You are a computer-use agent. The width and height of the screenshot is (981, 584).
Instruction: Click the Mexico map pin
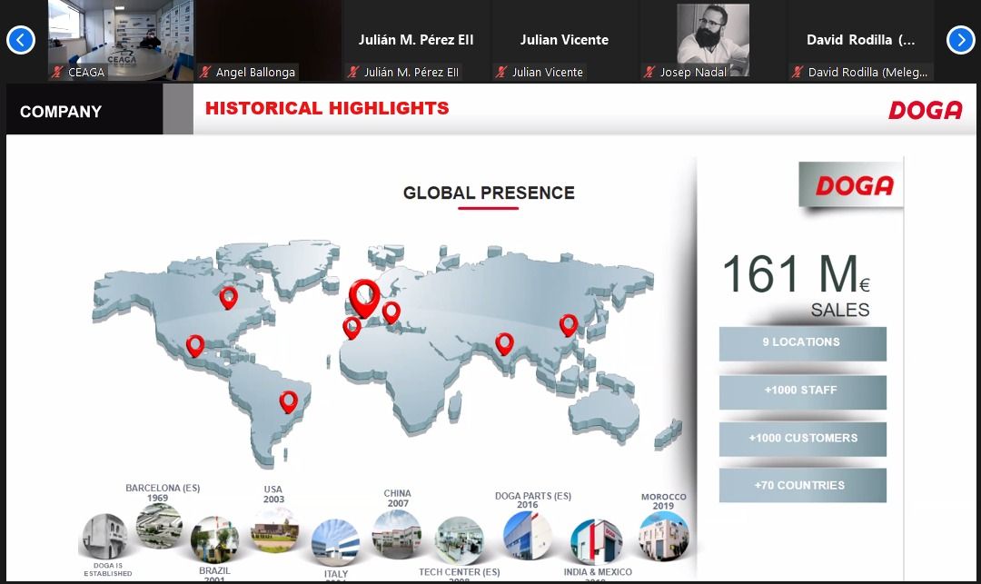[195, 346]
